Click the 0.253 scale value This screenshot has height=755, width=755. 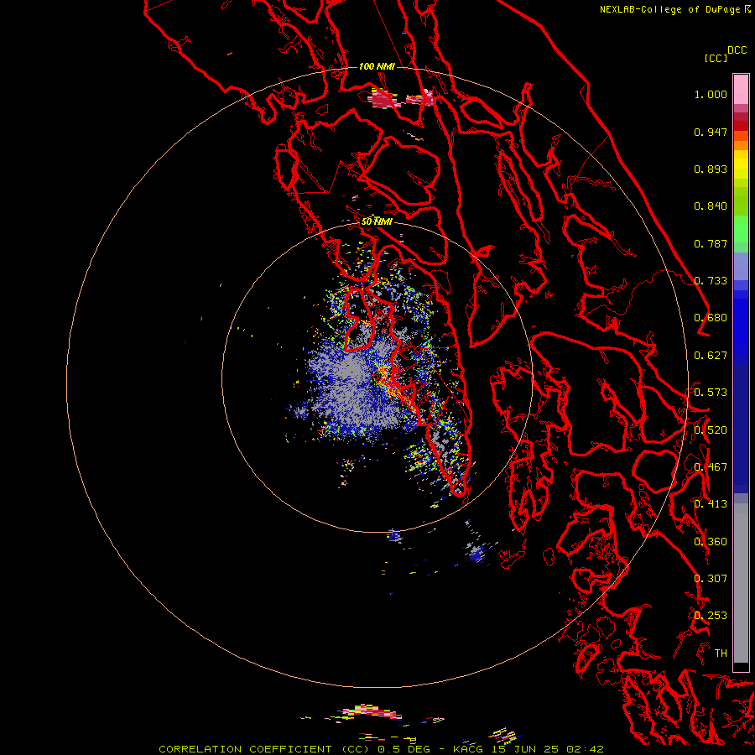pos(711,616)
